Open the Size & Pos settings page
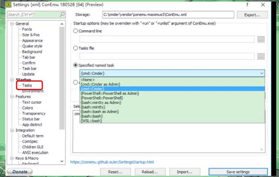 pyautogui.click(x=31, y=35)
